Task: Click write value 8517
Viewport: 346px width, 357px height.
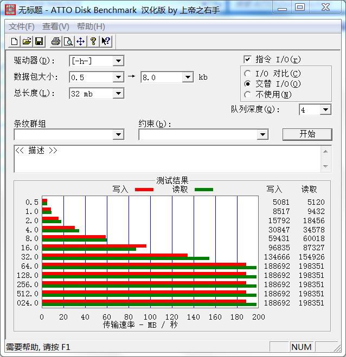Action: point(281,211)
